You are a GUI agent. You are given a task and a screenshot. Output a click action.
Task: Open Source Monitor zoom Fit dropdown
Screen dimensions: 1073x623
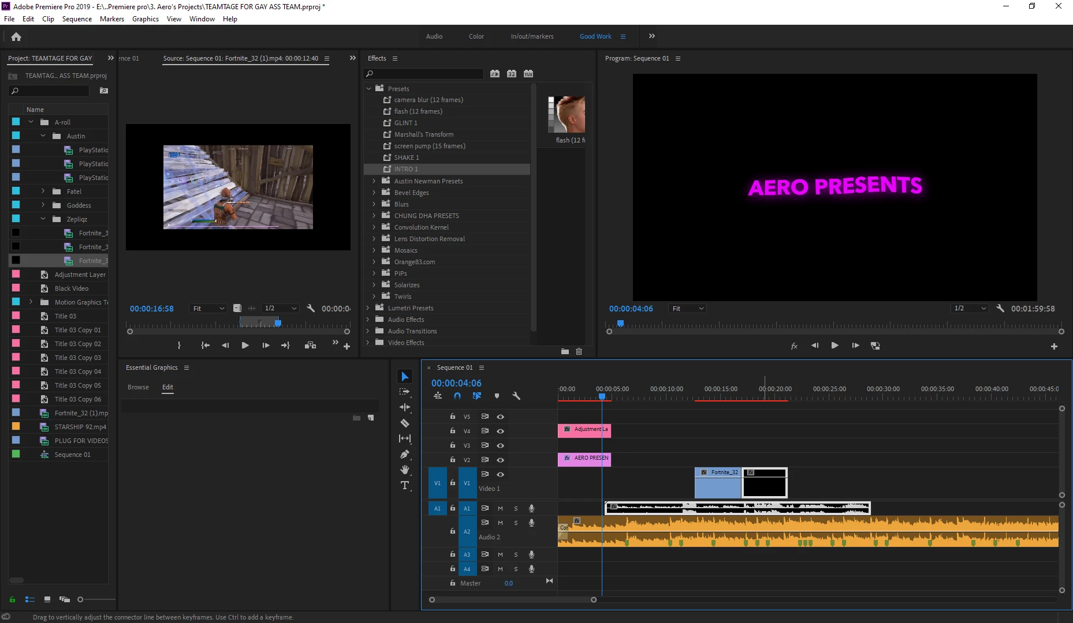coord(208,309)
